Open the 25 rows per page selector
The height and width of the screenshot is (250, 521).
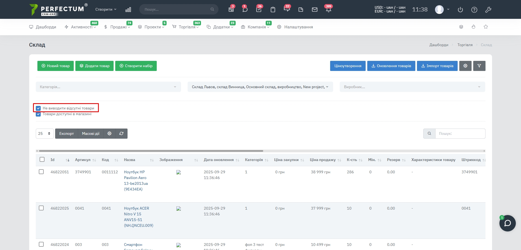coord(45,133)
